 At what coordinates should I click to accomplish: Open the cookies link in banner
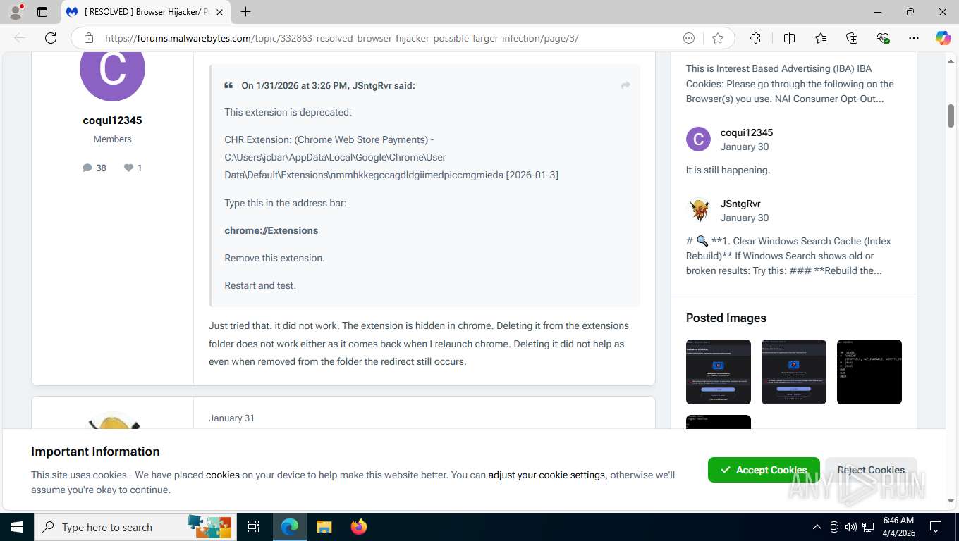[223, 475]
